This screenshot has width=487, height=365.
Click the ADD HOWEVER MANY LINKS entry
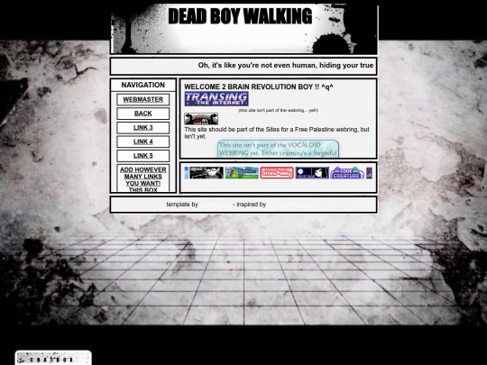pos(143,178)
